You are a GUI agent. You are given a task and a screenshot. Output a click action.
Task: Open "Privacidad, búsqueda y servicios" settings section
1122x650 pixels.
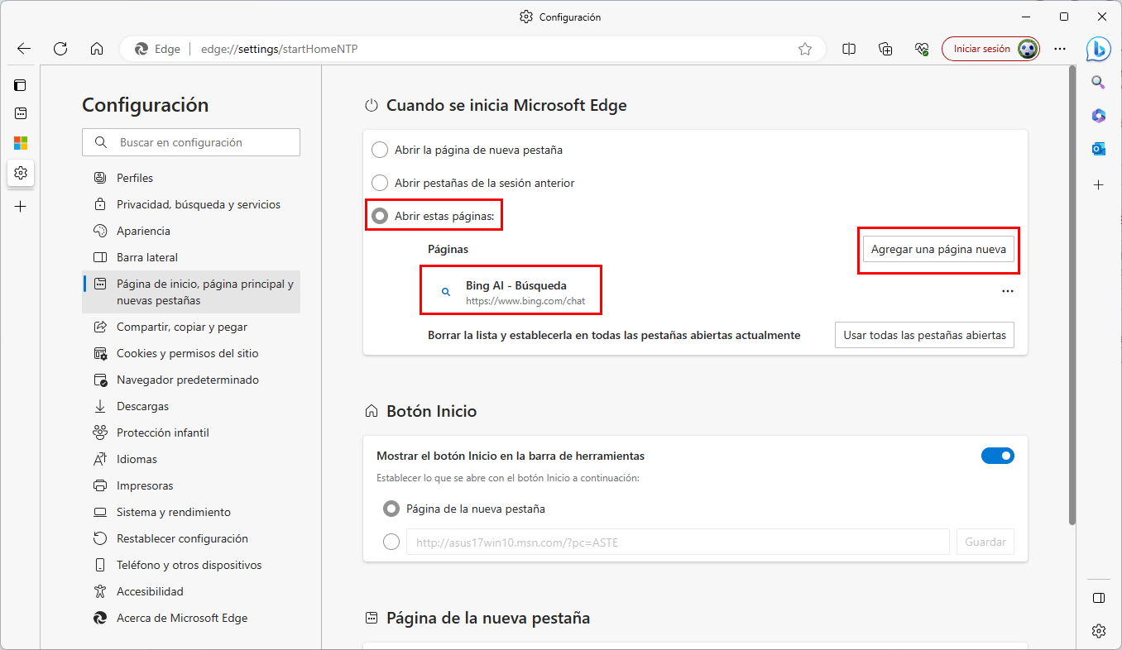[x=199, y=204]
